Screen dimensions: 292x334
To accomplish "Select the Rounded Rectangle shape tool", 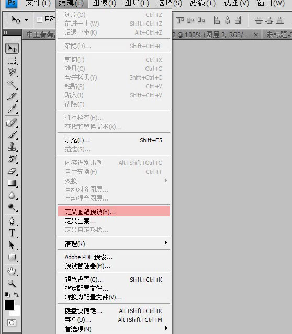I will [12, 258].
